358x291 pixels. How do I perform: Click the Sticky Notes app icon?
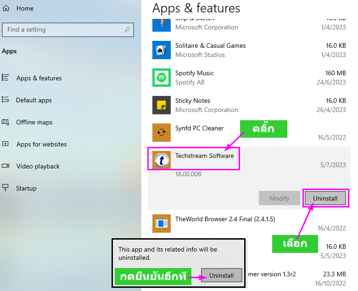point(162,105)
